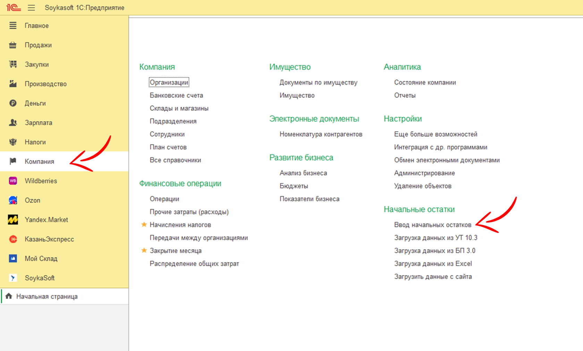Viewport: 583px width, 351px height.
Task: Click the Производство factory icon
Action: (x=13, y=84)
